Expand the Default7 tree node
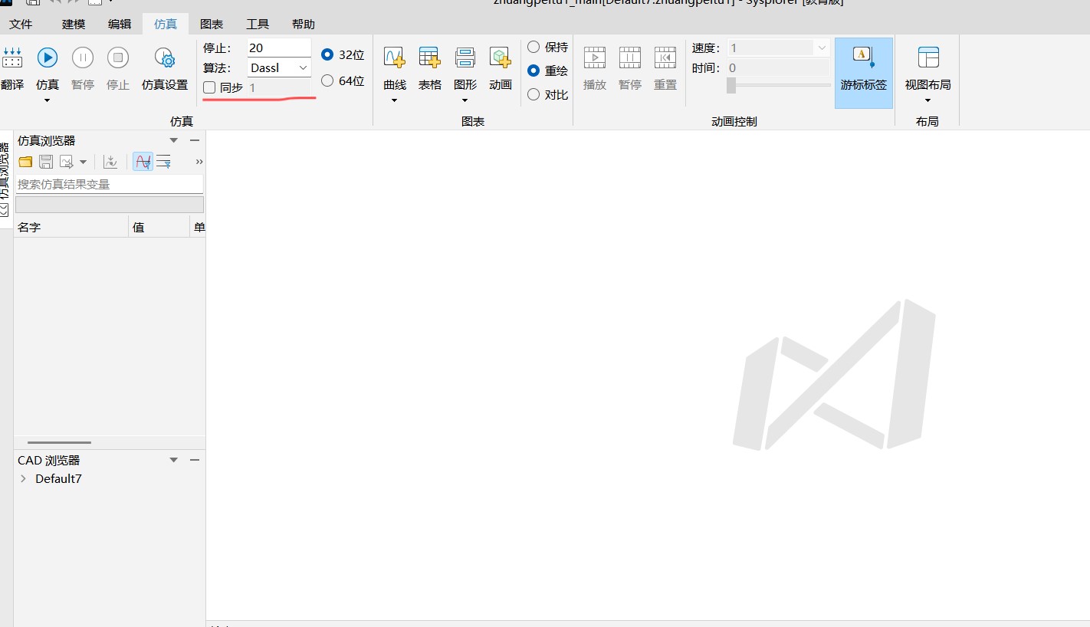Viewport: 1090px width, 627px height. tap(24, 479)
